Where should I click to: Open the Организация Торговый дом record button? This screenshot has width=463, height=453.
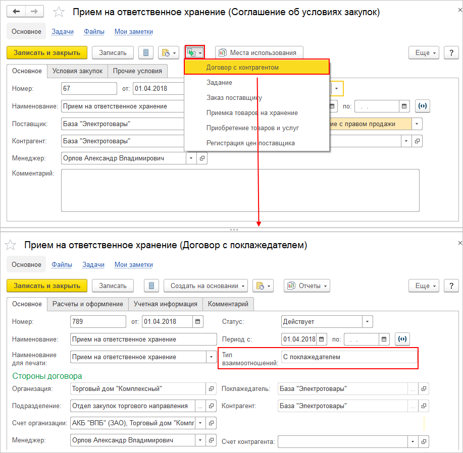point(212,389)
